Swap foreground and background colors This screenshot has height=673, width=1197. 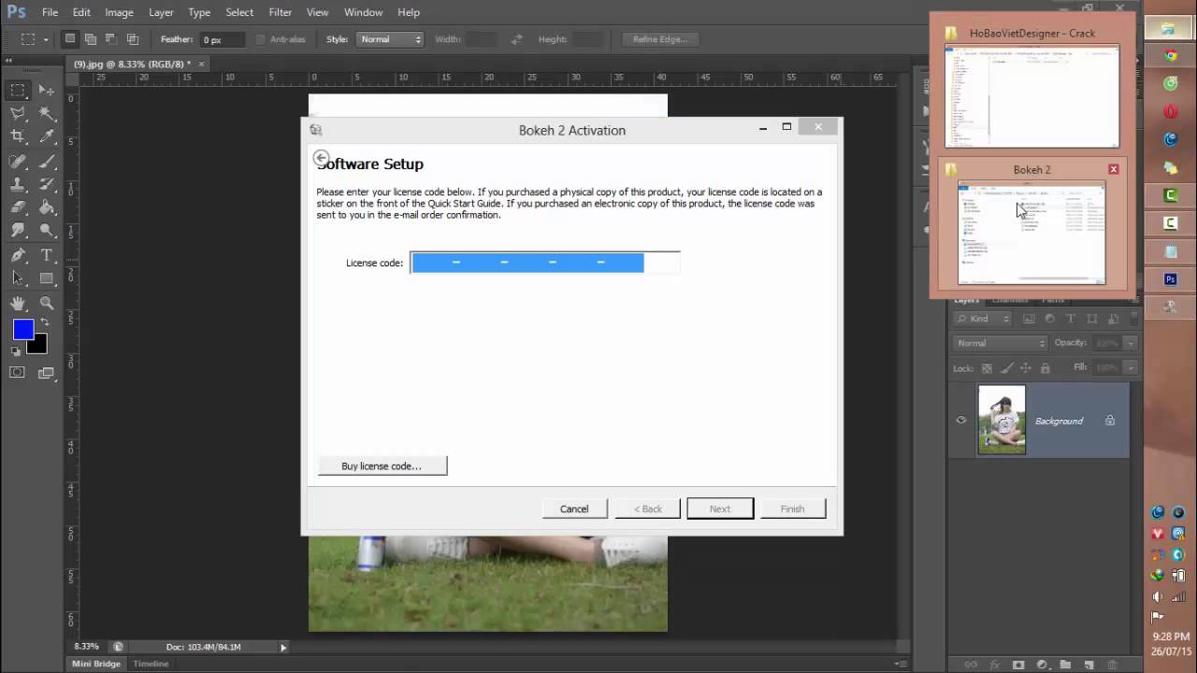click(x=43, y=322)
